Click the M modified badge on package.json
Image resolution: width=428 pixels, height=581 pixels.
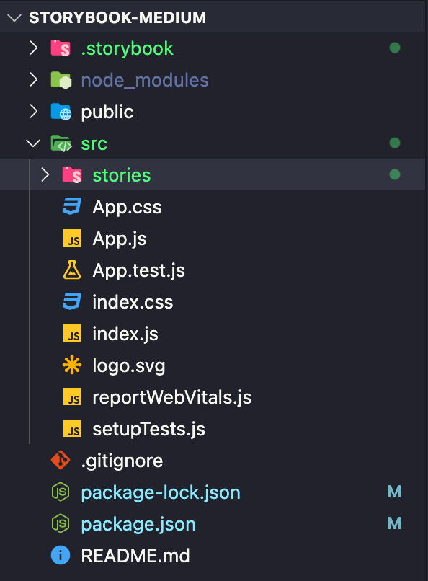394,523
